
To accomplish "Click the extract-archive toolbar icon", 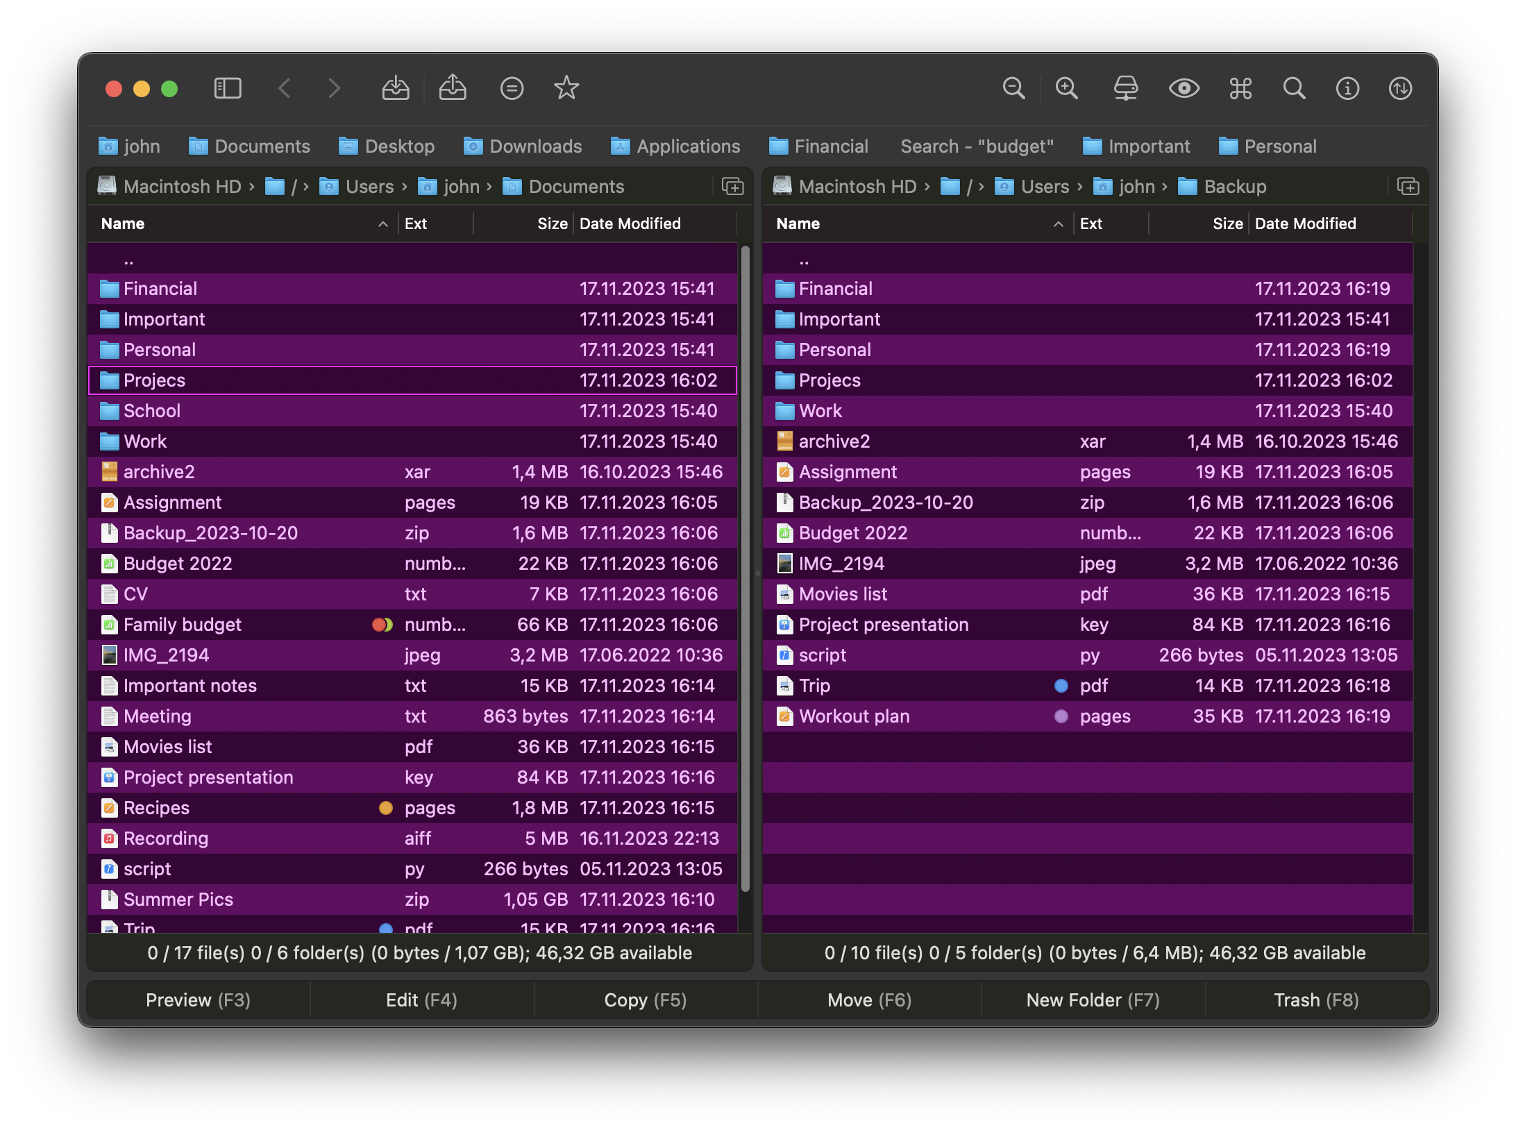I will (453, 88).
